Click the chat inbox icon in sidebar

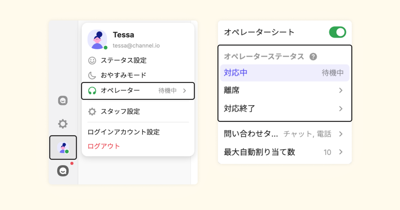coord(63,100)
